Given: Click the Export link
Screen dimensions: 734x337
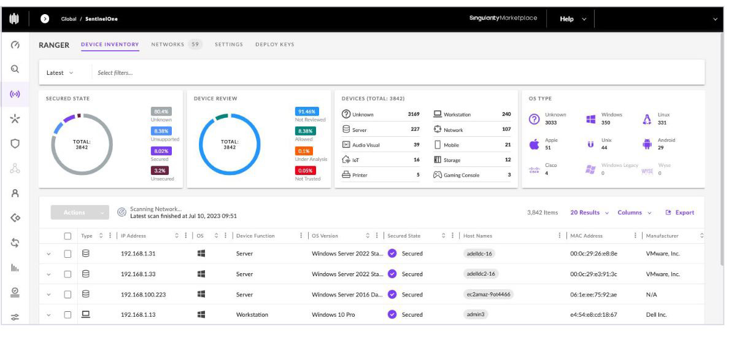Looking at the screenshot, I should point(680,212).
